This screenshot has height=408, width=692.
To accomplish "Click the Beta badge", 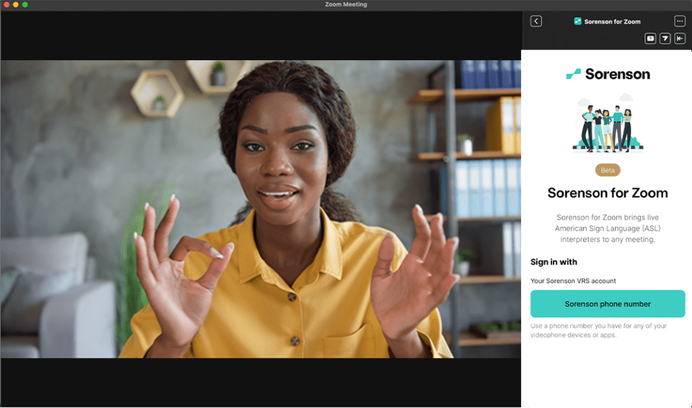I will point(608,171).
